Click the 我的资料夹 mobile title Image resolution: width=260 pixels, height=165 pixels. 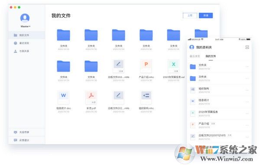tap(204, 47)
